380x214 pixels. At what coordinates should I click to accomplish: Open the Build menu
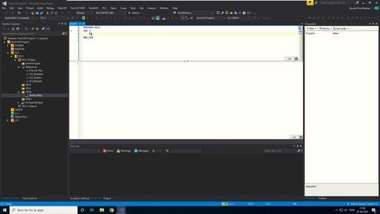[40, 8]
